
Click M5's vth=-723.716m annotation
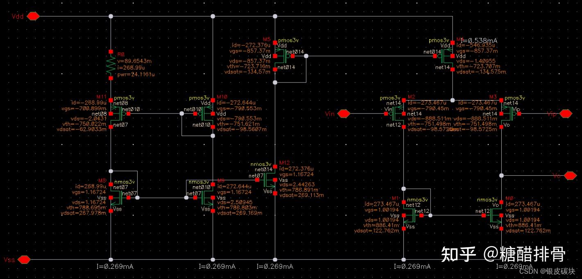coord(248,66)
